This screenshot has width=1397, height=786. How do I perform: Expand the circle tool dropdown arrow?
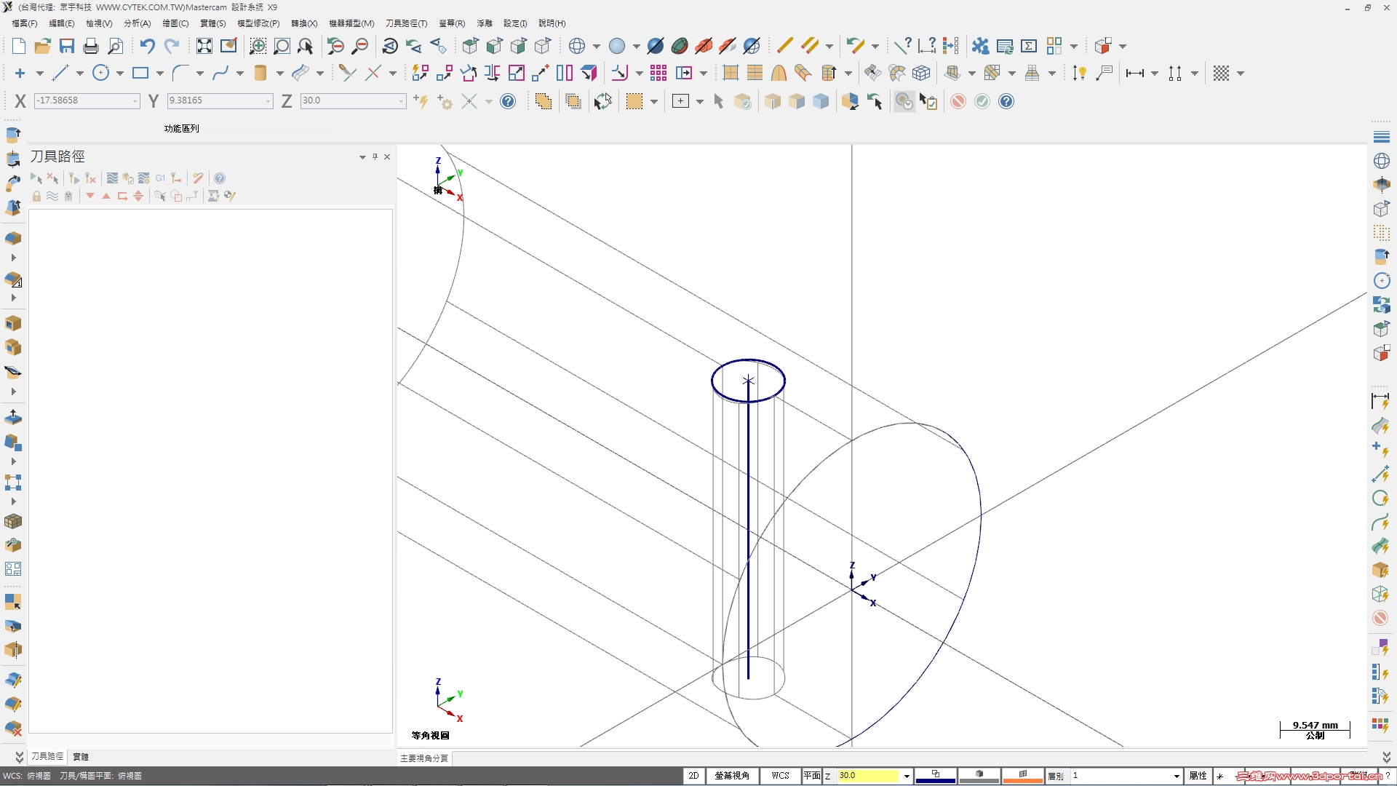click(x=120, y=73)
